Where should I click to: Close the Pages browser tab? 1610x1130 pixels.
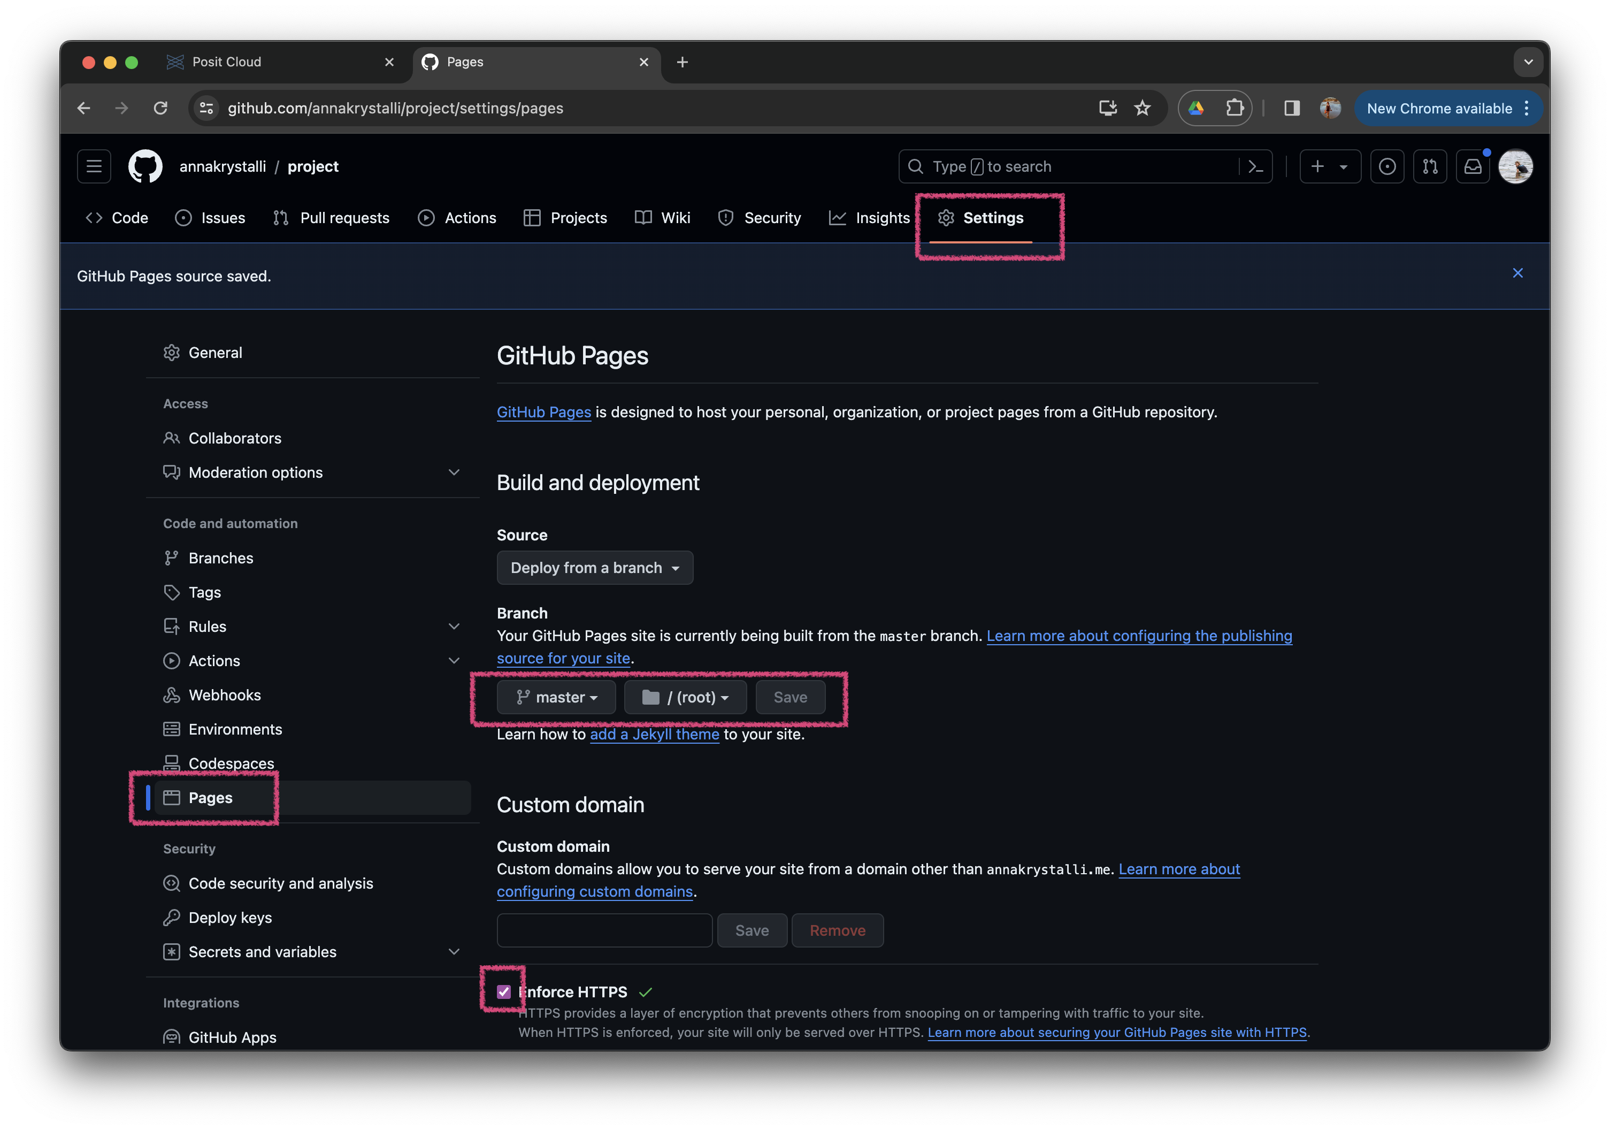coord(643,62)
